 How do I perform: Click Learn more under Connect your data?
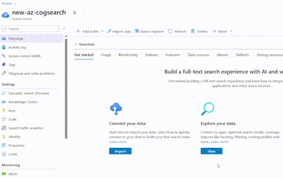pos(118,142)
